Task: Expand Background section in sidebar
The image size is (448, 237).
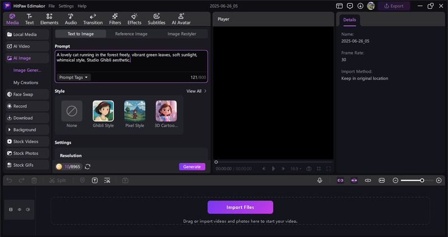Action: tap(27, 130)
